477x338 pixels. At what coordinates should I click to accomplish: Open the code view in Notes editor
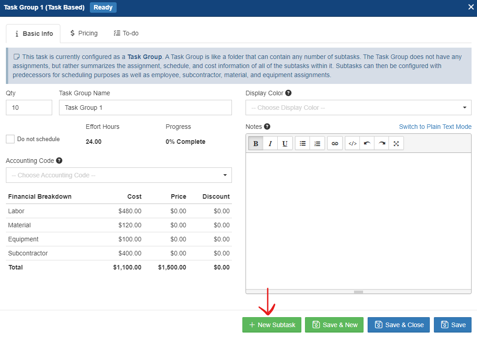tap(352, 143)
